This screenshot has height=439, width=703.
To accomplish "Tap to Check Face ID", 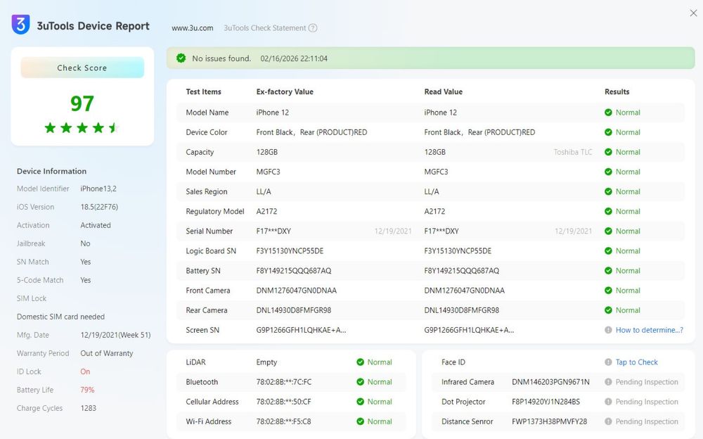I will (x=636, y=362).
